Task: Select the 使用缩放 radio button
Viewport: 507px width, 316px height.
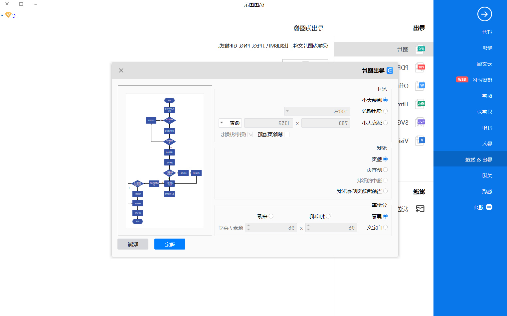Action: [x=385, y=111]
